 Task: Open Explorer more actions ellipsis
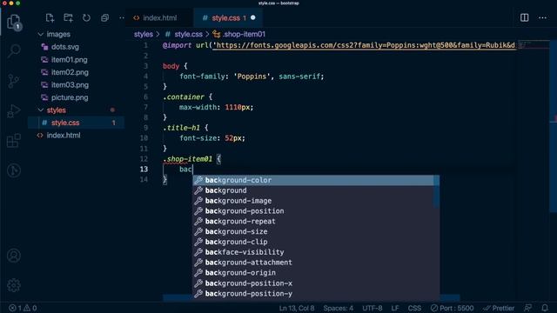122,17
